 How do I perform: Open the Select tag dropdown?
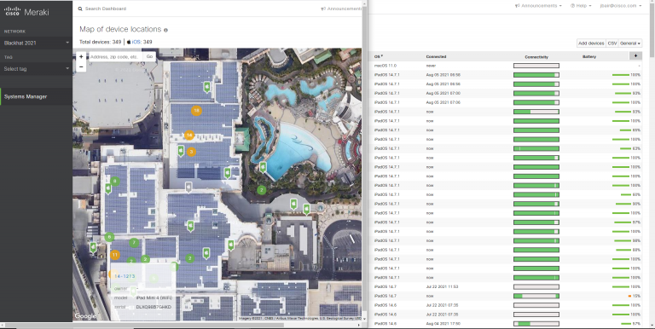[x=37, y=69]
